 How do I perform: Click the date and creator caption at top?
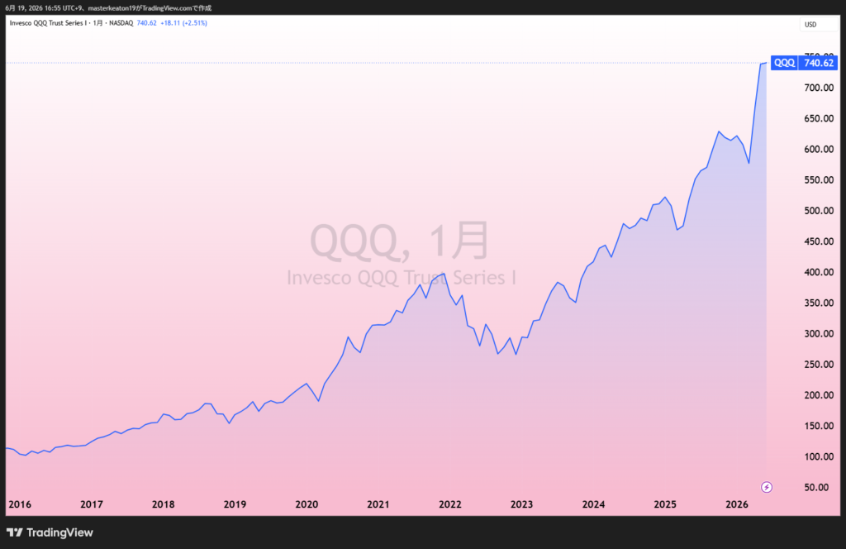[x=108, y=8]
